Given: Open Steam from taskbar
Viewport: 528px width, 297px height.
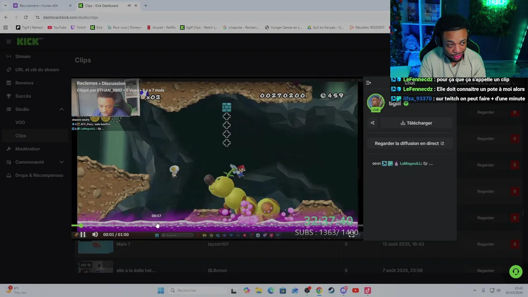Looking at the screenshot, I should pyautogui.click(x=331, y=290).
